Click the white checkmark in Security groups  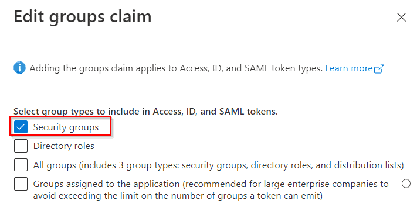coord(21,127)
